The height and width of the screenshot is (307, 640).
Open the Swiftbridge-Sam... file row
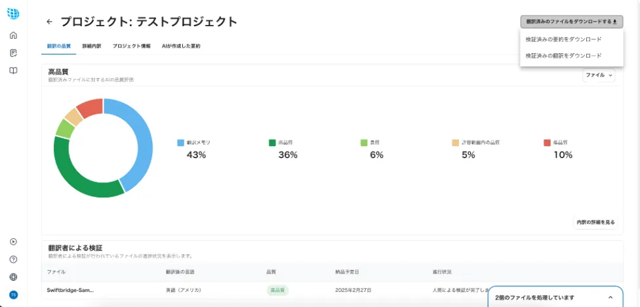pos(70,290)
